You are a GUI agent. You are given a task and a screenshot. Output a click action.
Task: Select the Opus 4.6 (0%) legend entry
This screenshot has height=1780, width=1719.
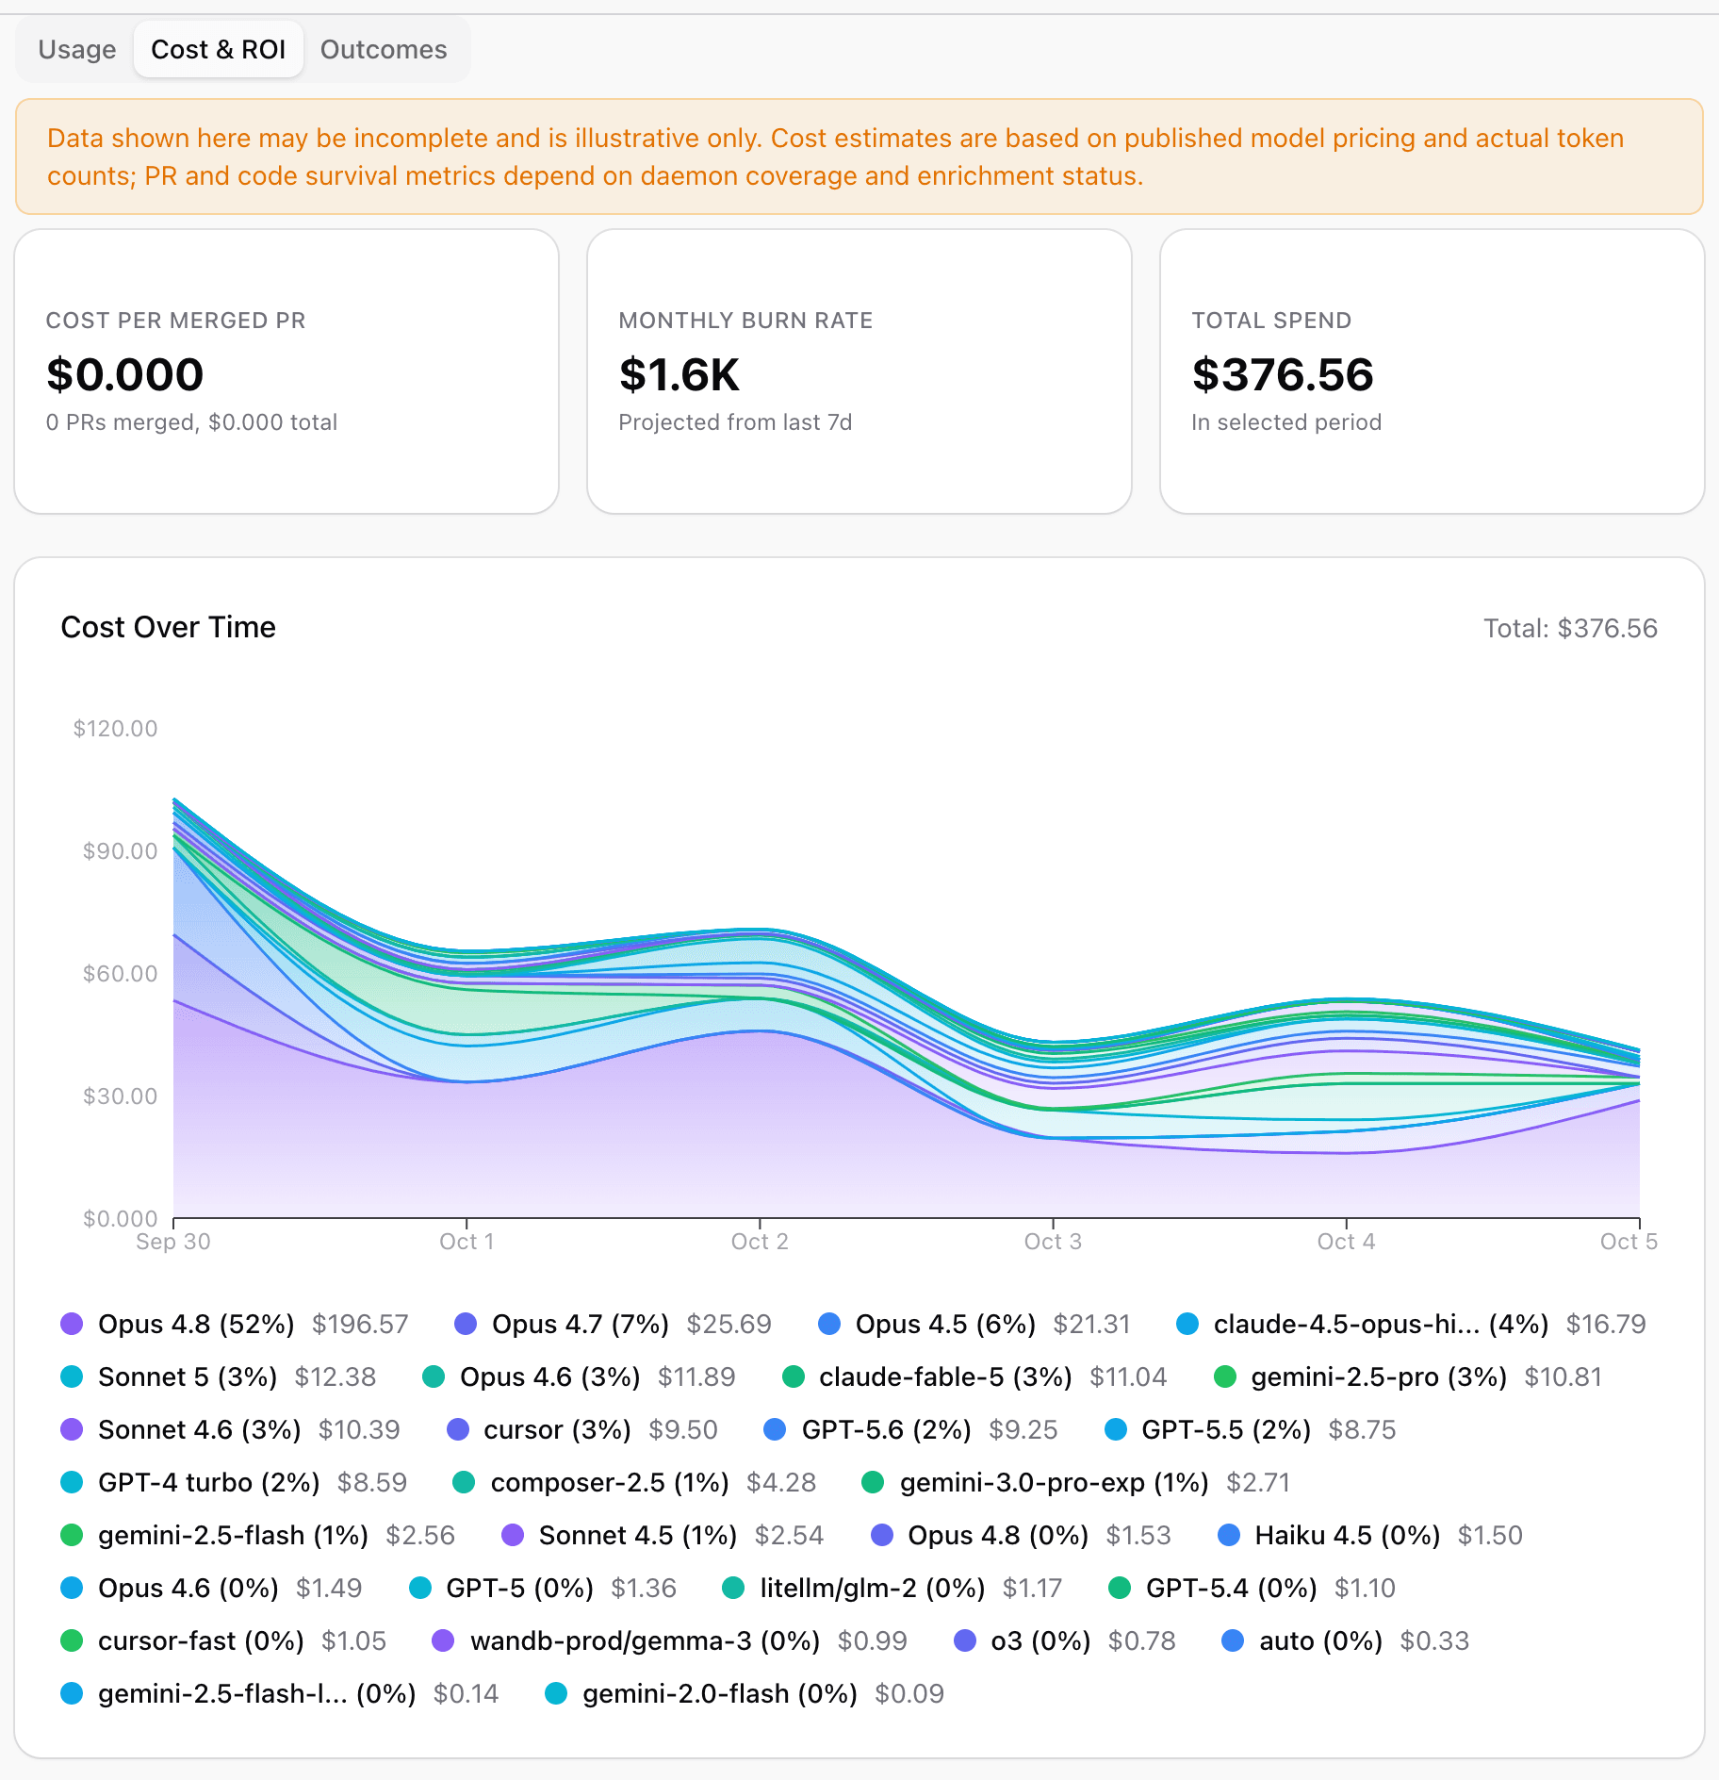tap(211, 1588)
